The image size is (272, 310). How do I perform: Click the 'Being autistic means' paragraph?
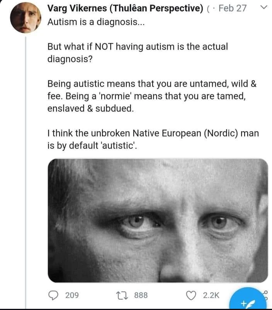pos(151,96)
